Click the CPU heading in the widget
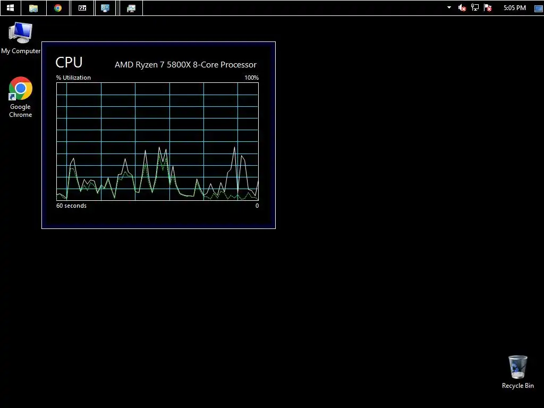 click(69, 63)
